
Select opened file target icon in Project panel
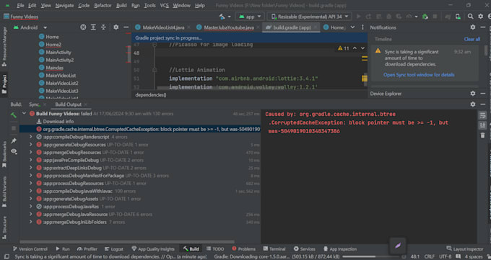click(x=83, y=27)
